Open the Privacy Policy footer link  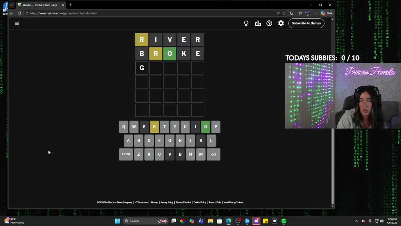(167, 202)
